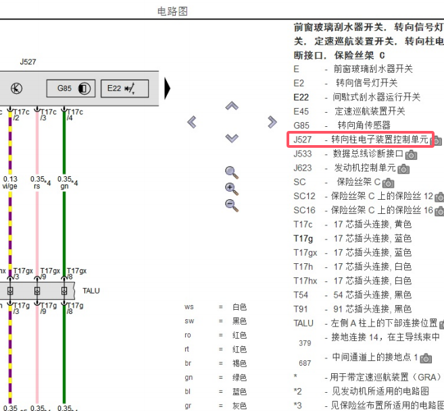The image size is (444, 411).
Task: Click the TALU label on the diagram
Action: 91,291
